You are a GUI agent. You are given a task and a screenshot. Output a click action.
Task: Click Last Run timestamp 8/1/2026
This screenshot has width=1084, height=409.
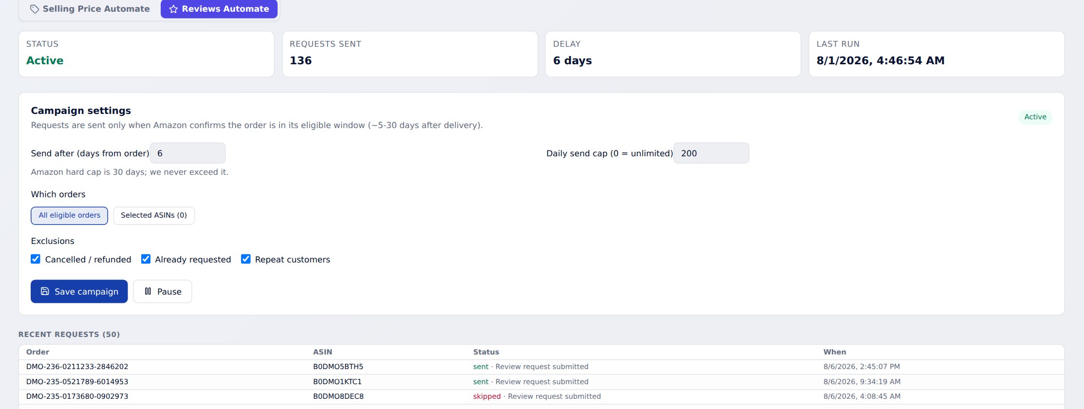pyautogui.click(x=880, y=60)
